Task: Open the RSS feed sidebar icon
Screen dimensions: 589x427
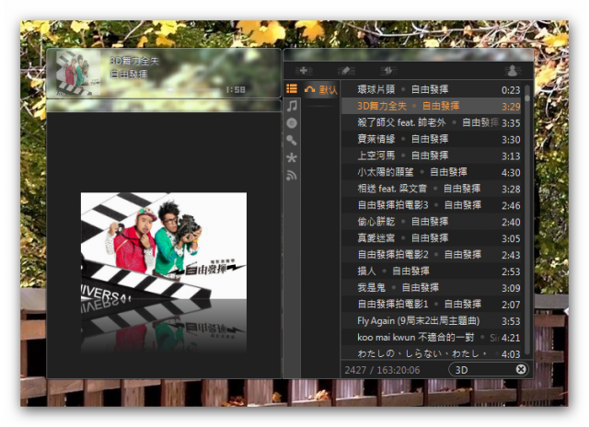Action: point(292,175)
